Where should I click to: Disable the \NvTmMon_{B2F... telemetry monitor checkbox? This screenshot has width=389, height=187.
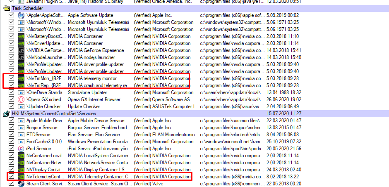coord(11,78)
